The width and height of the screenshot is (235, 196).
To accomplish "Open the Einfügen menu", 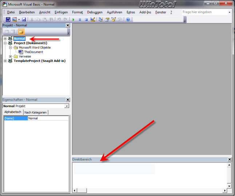I will coord(61,12).
